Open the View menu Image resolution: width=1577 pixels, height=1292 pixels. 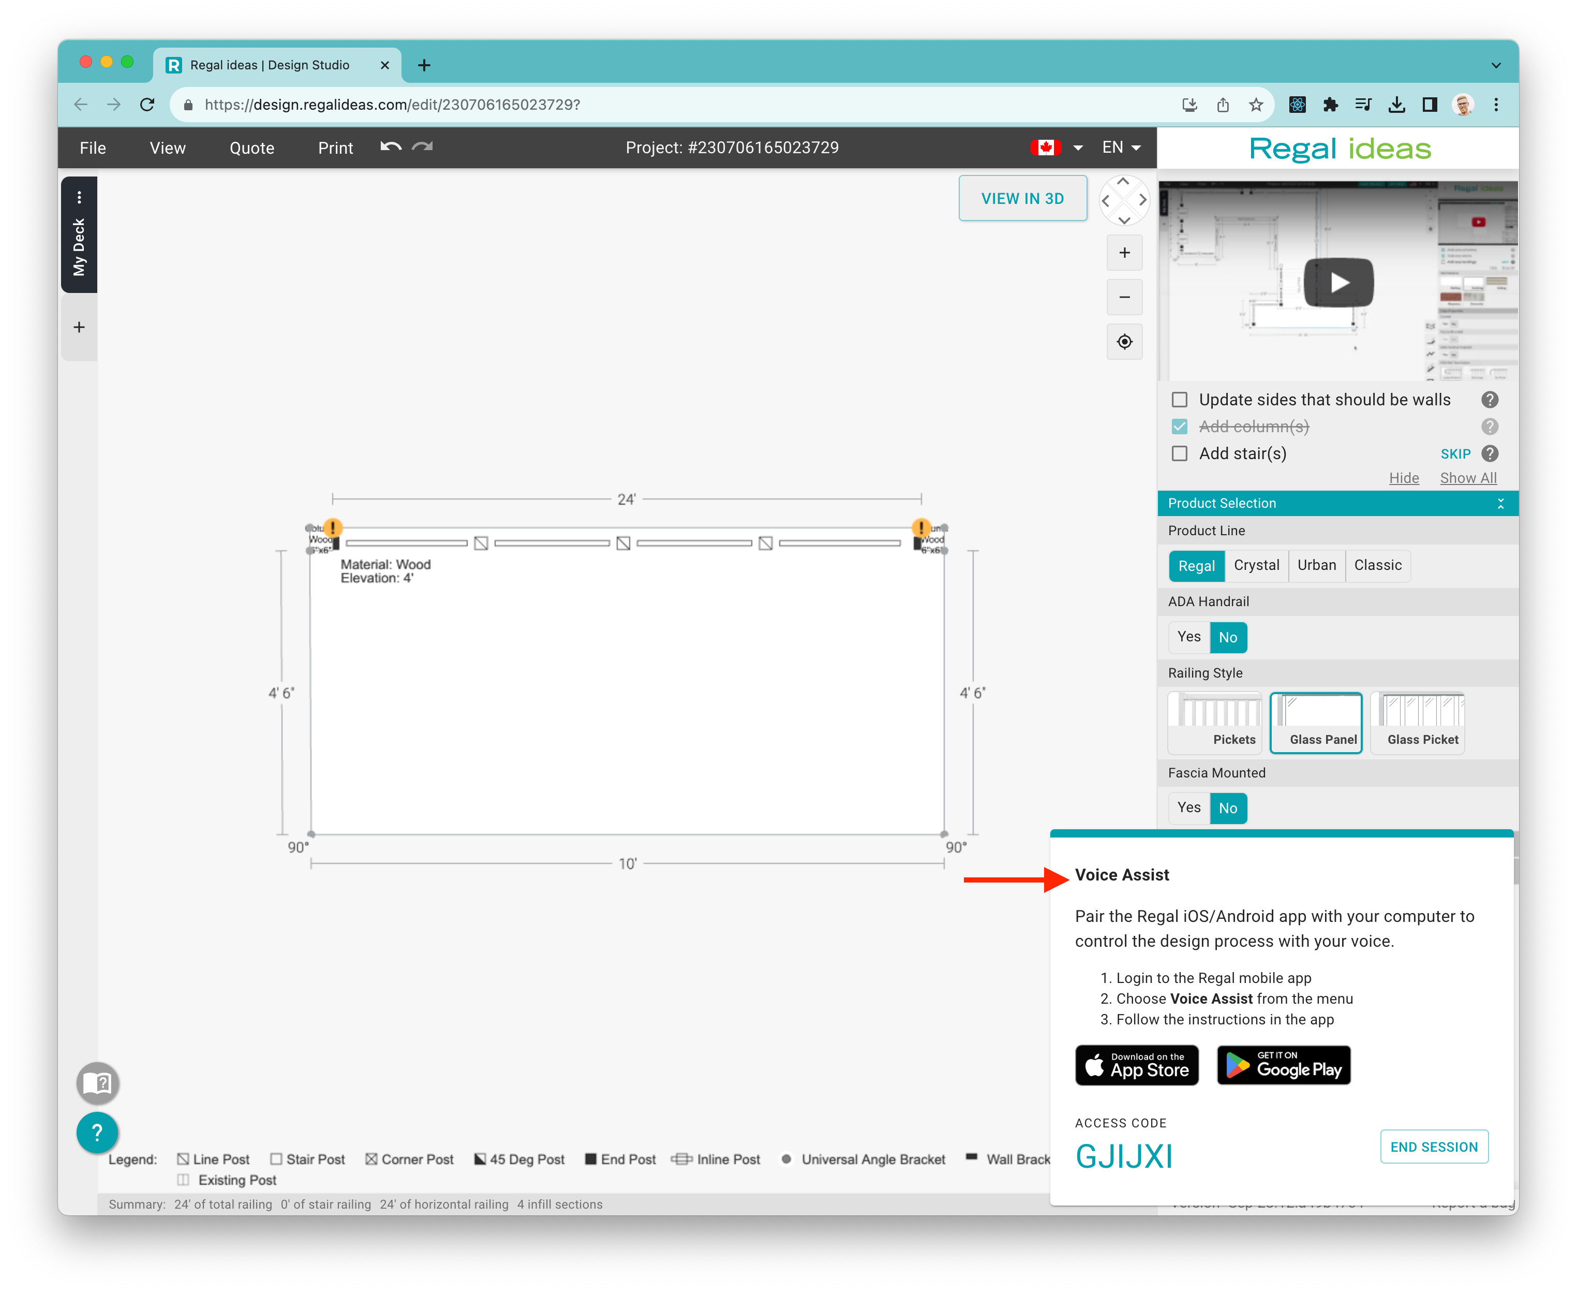click(167, 148)
